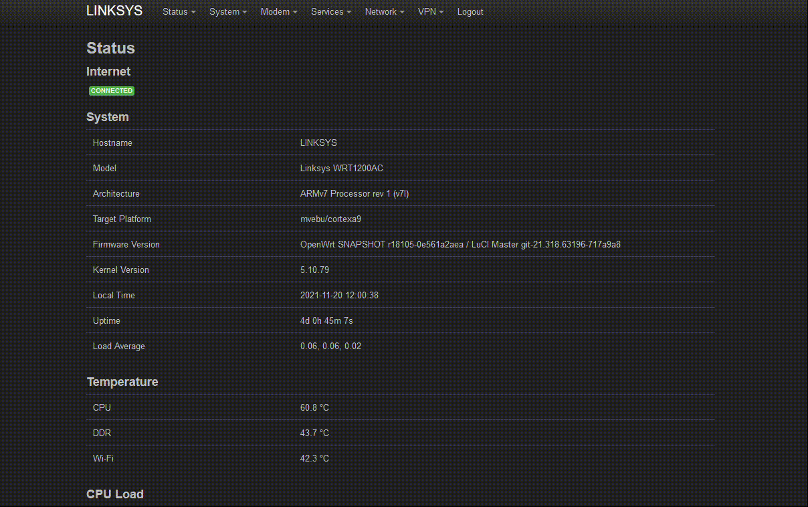Open the Status dropdown menu
Screen dimensions: 808x507
coord(179,11)
